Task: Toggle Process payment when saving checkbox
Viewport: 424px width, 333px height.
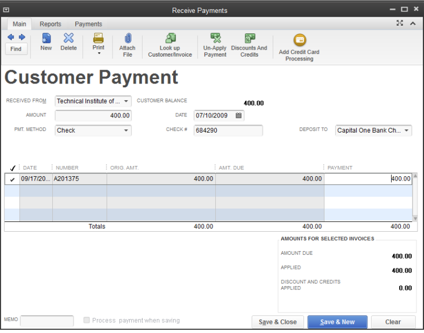Action: 87,320
